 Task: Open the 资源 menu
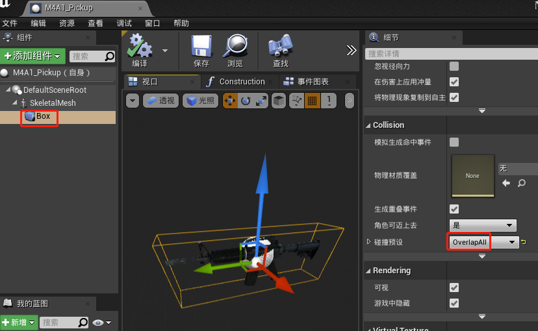point(66,23)
